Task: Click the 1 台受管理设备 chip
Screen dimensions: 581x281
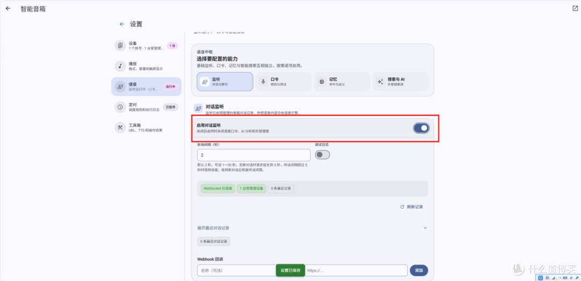Action: click(x=252, y=189)
